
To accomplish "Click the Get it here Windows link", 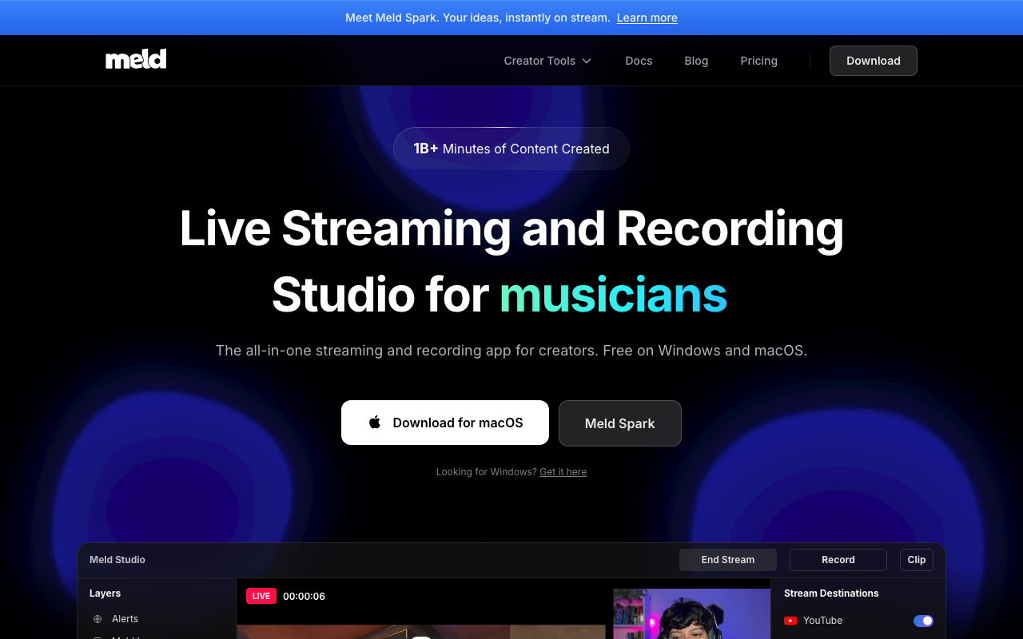I will [x=563, y=472].
